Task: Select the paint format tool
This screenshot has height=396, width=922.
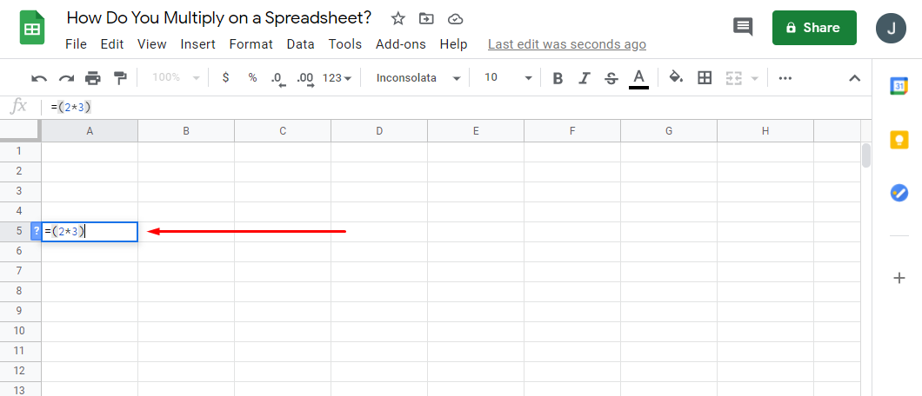Action: coord(120,78)
